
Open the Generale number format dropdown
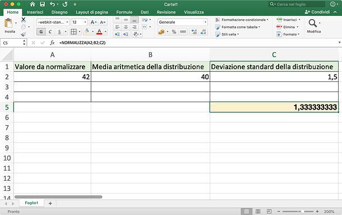coord(205,22)
